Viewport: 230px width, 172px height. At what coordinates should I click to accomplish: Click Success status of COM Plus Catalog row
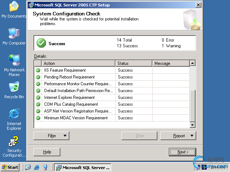pos(125,104)
